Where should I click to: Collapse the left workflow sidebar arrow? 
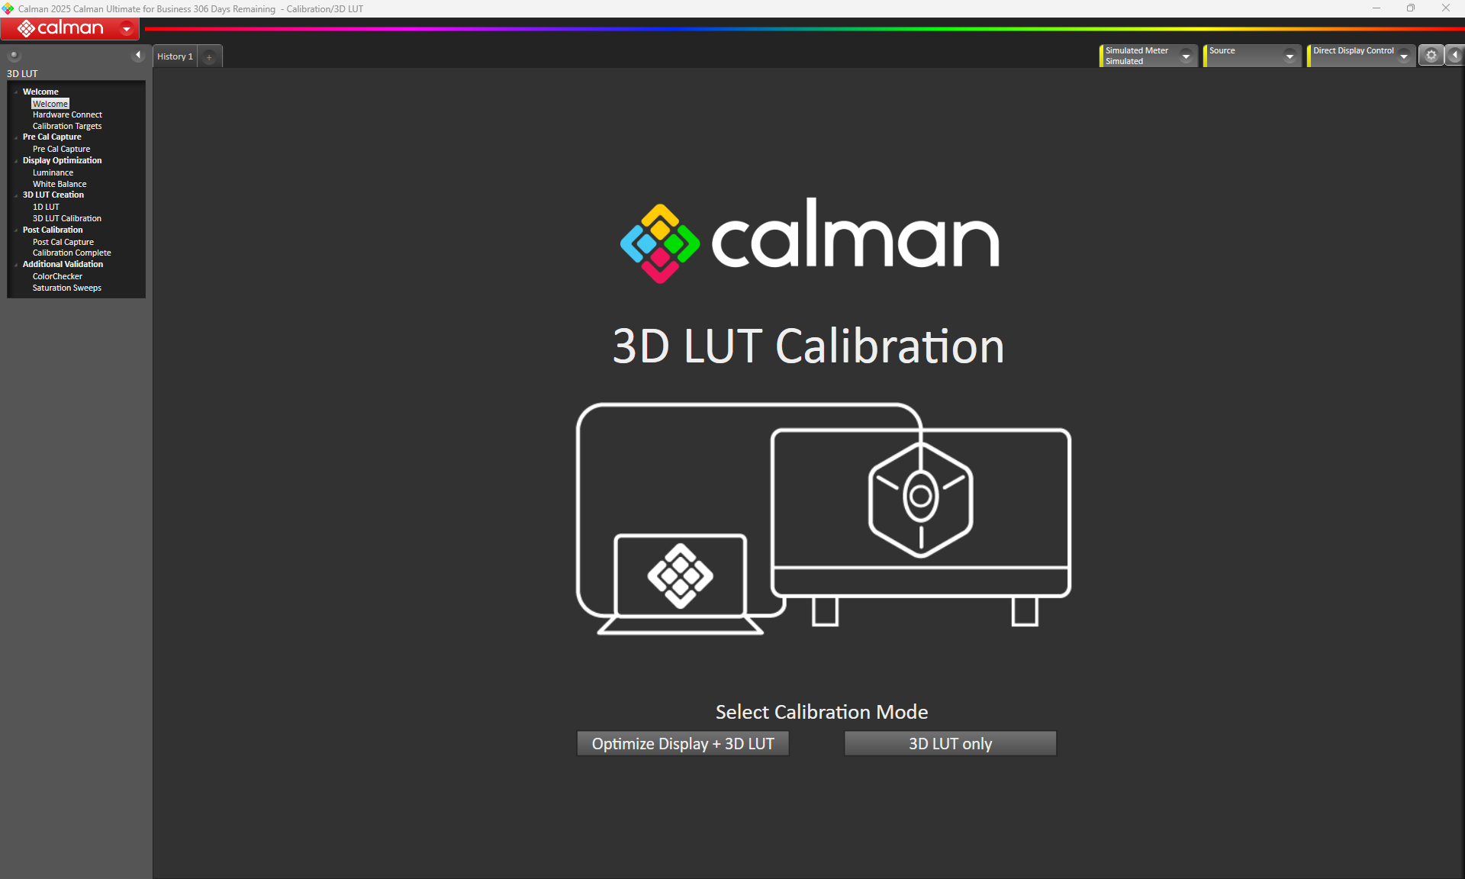coord(138,55)
